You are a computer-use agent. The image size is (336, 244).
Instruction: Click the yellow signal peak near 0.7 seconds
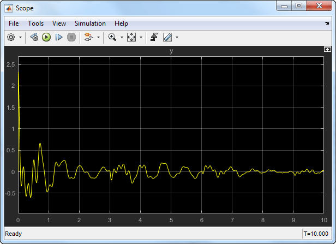tap(40, 143)
